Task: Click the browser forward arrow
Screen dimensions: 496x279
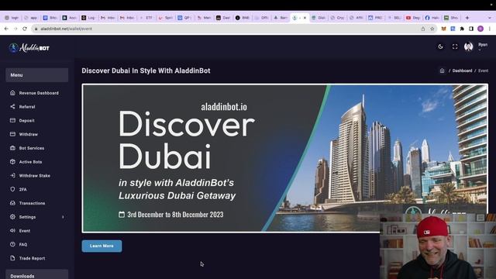Action: 15,29
